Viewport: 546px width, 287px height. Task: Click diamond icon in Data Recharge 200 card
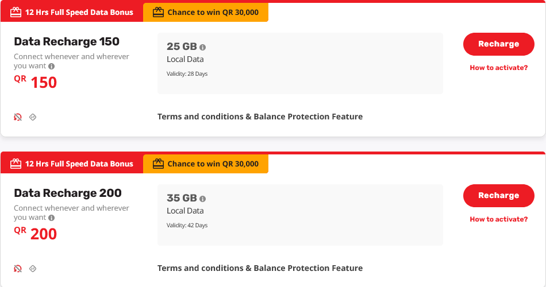point(33,269)
